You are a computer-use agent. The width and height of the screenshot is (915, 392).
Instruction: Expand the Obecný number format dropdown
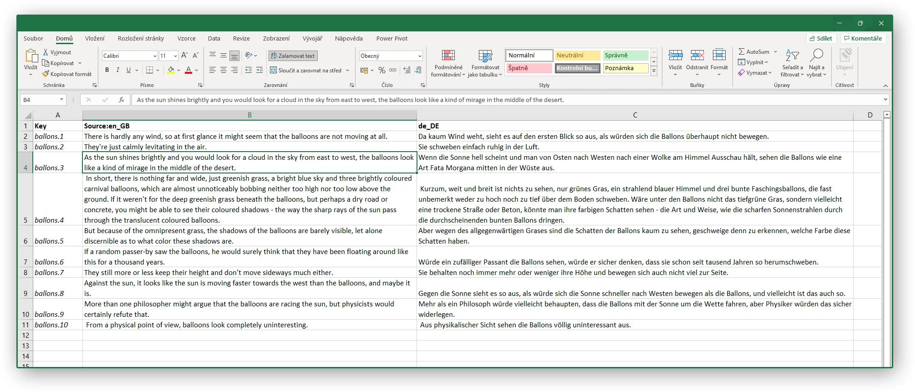(x=419, y=56)
